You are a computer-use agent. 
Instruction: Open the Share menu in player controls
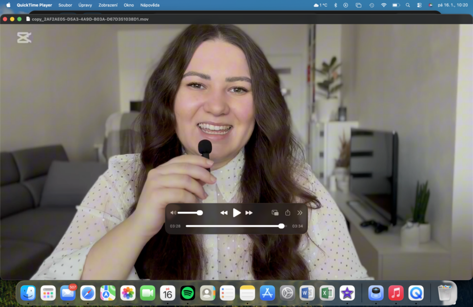click(x=288, y=213)
